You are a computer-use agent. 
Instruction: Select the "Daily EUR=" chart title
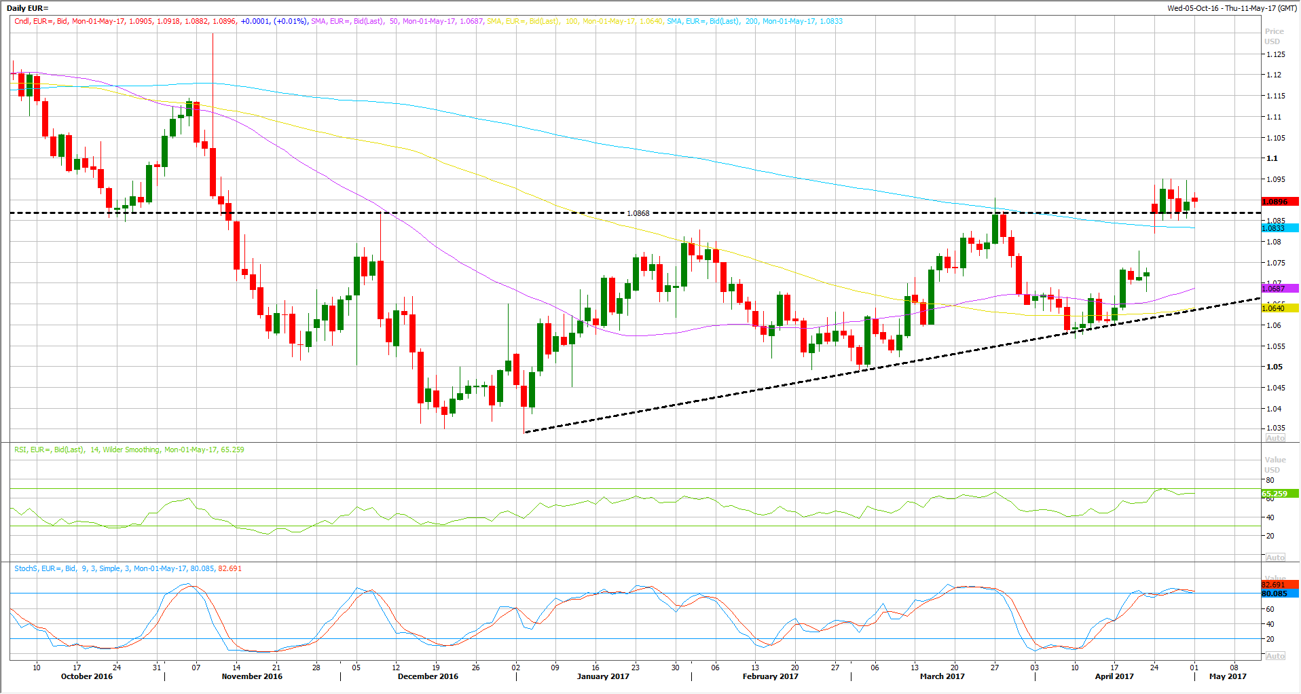point(28,8)
